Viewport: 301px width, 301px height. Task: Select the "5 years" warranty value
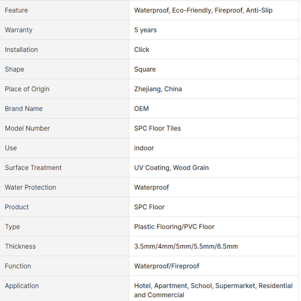pyautogui.click(x=145, y=30)
